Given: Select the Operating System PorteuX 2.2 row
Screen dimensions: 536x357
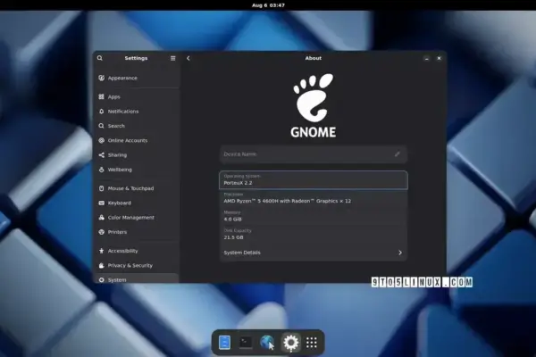Looking at the screenshot, I should (x=314, y=180).
